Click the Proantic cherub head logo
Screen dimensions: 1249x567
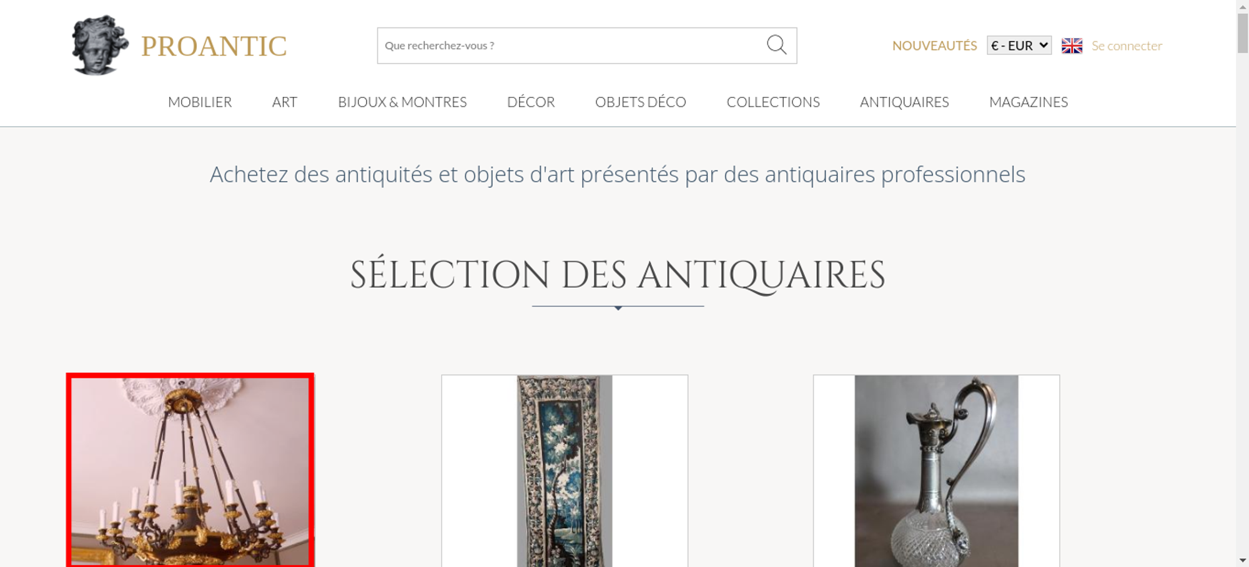(100, 45)
